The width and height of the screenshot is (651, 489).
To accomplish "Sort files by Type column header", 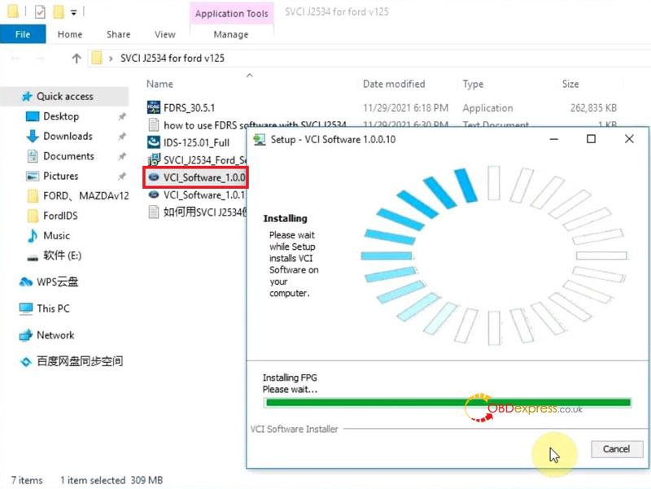I will pyautogui.click(x=473, y=84).
